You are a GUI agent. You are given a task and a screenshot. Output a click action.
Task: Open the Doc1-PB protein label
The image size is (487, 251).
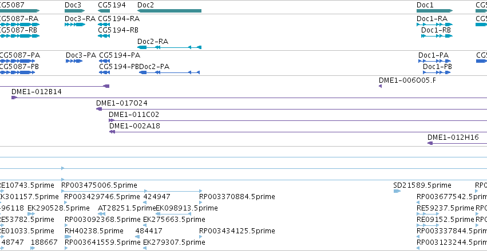pos(437,67)
